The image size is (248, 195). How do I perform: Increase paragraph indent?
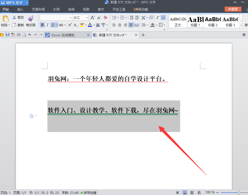pyautogui.click(x=137, y=17)
